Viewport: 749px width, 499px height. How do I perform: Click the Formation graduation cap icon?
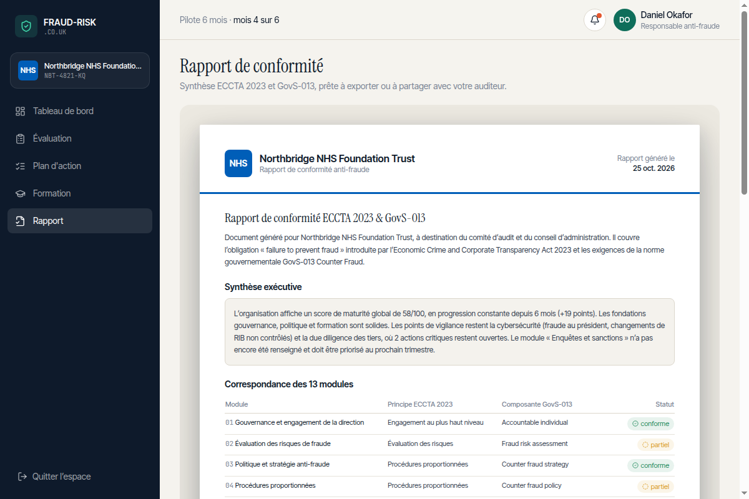click(20, 193)
